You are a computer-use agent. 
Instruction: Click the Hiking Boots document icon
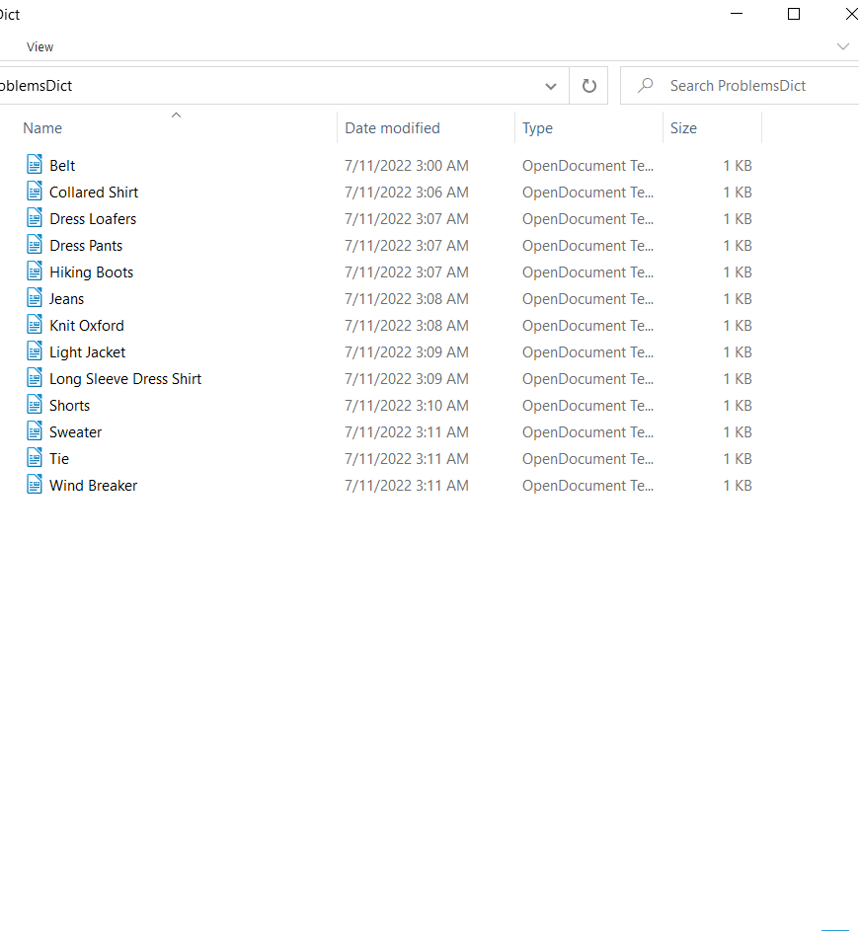tap(35, 272)
